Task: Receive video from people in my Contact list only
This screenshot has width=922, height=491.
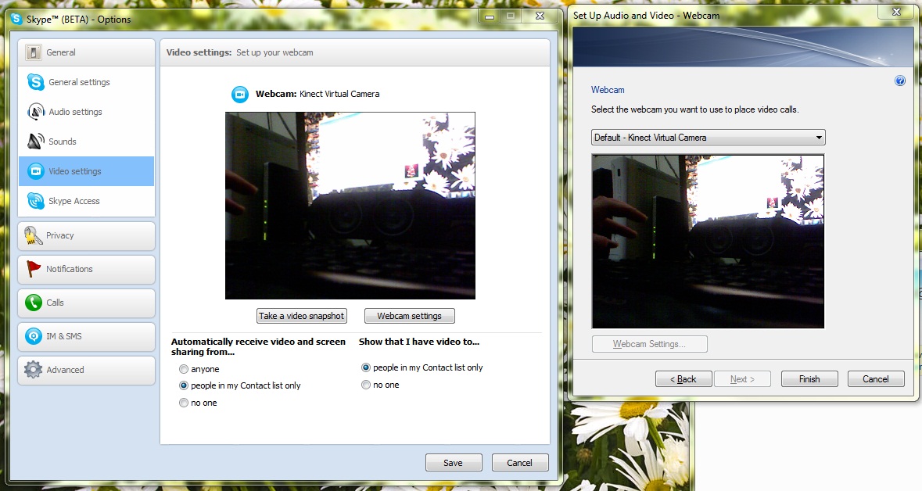Action: [x=184, y=385]
